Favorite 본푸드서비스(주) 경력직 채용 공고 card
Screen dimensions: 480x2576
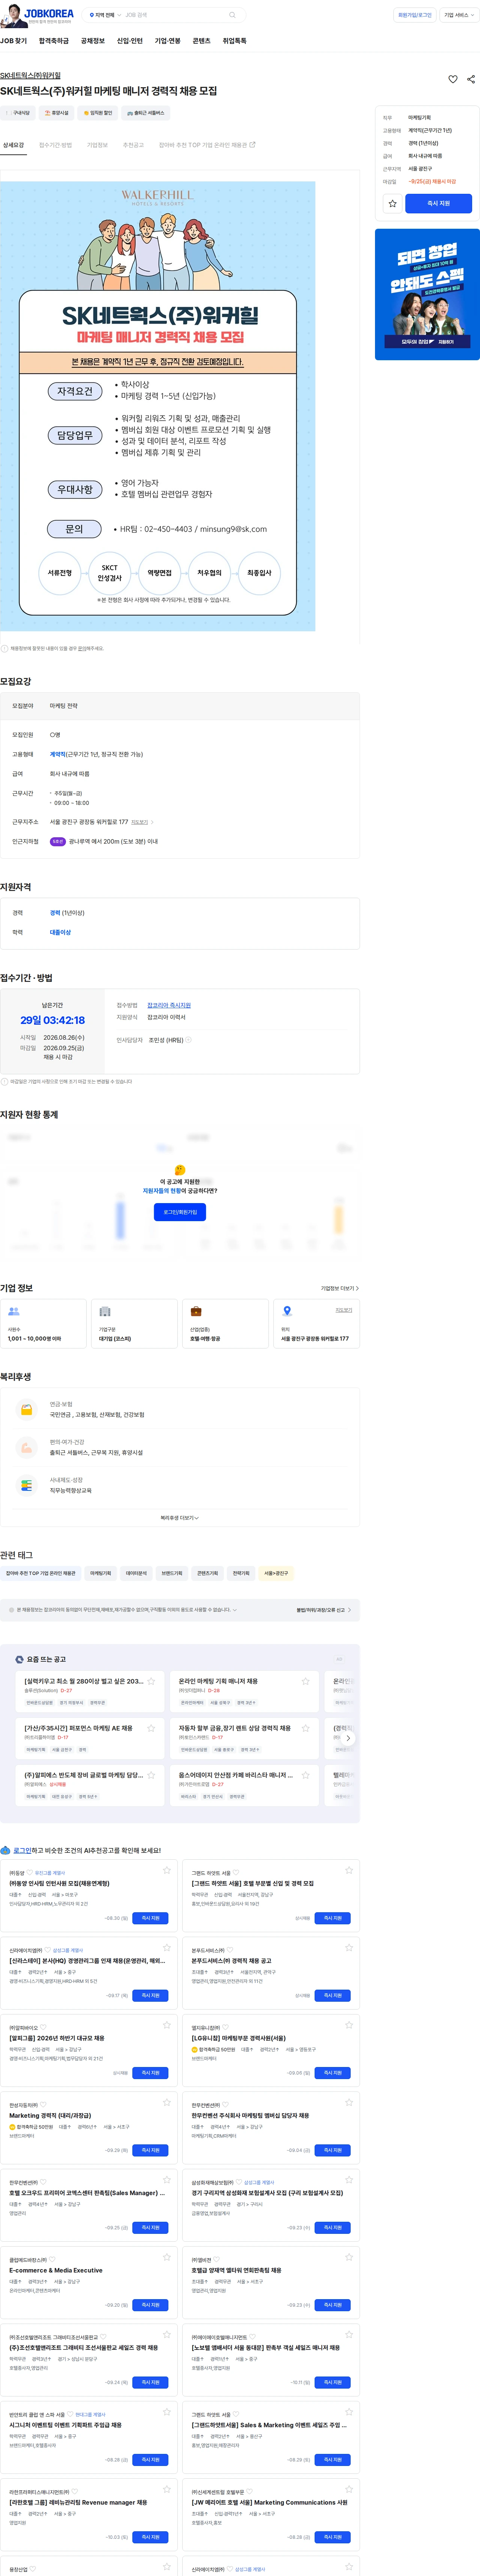pos(349,1947)
